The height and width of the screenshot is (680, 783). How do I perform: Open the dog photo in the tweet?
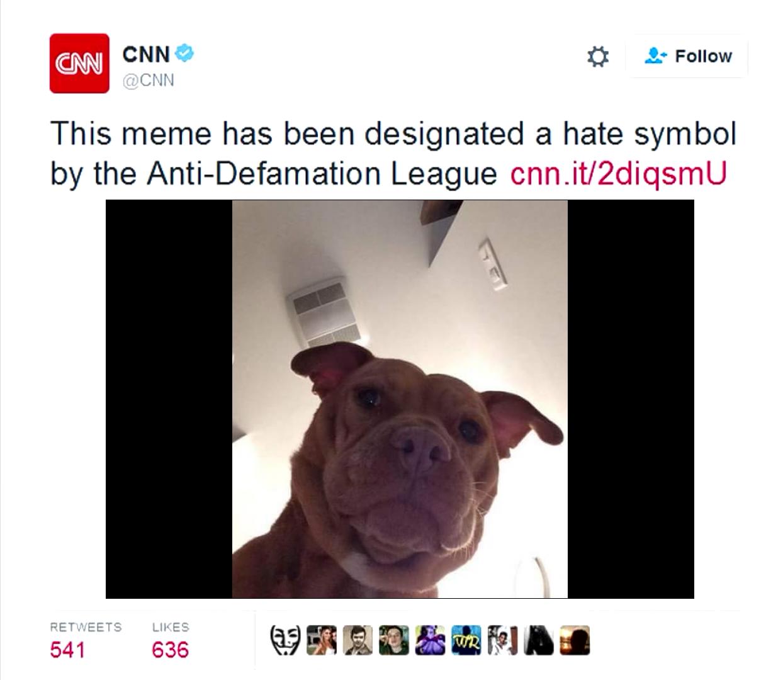(400, 399)
